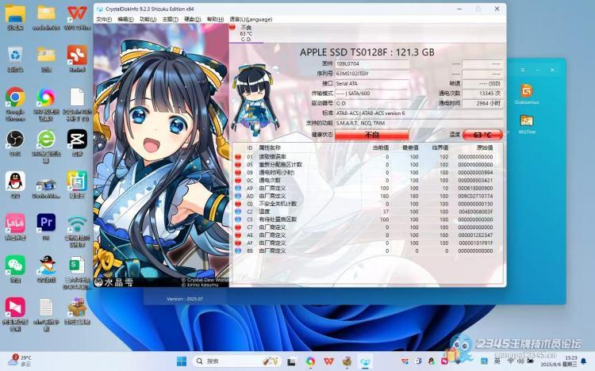The height and width of the screenshot is (371, 595).
Task: Switch to CrystalDiskInfo taskbar icon
Action: tap(365, 361)
